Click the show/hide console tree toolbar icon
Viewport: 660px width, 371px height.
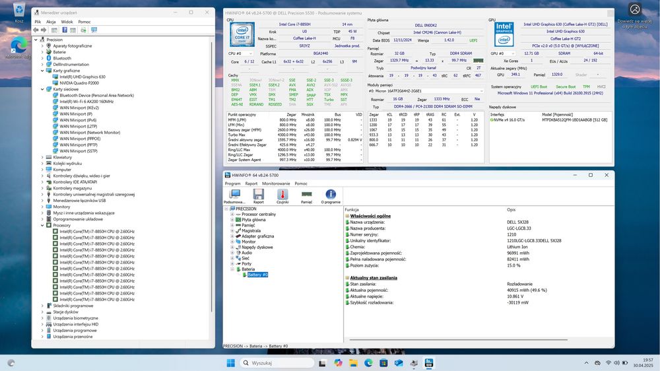[x=54, y=30]
